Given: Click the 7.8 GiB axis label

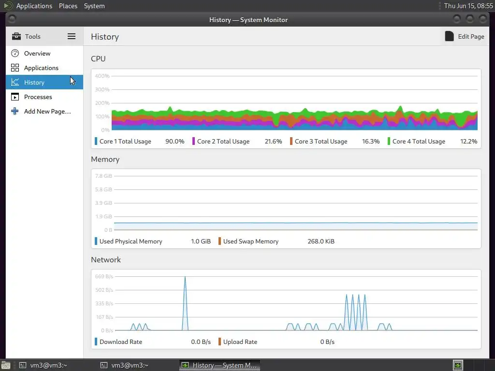Looking at the screenshot, I should [x=103, y=176].
